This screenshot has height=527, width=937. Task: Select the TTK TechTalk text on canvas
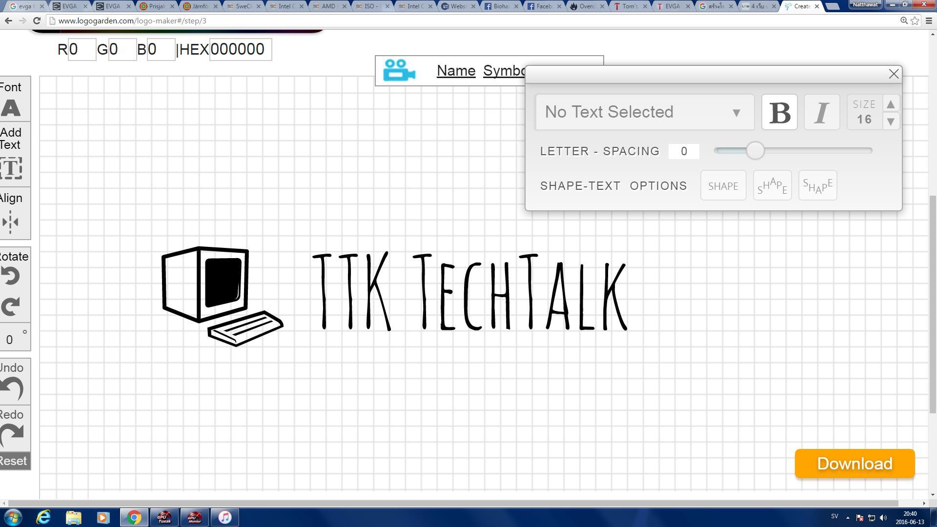(x=469, y=291)
